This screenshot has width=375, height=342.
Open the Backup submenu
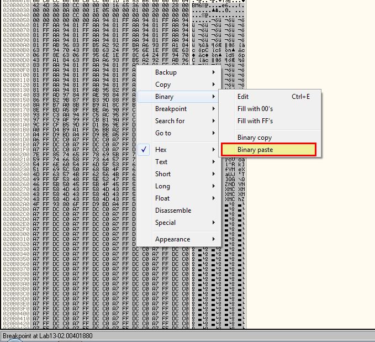pos(178,72)
